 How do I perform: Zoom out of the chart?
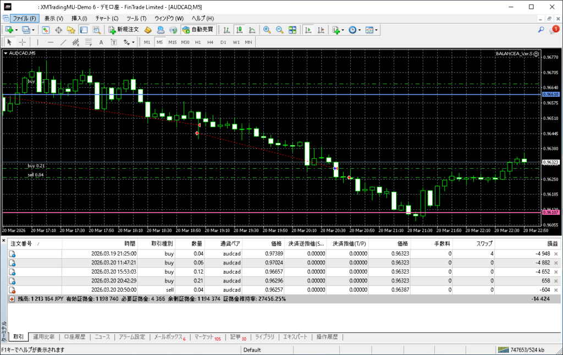[279, 30]
